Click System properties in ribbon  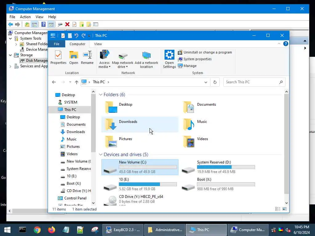(195, 59)
